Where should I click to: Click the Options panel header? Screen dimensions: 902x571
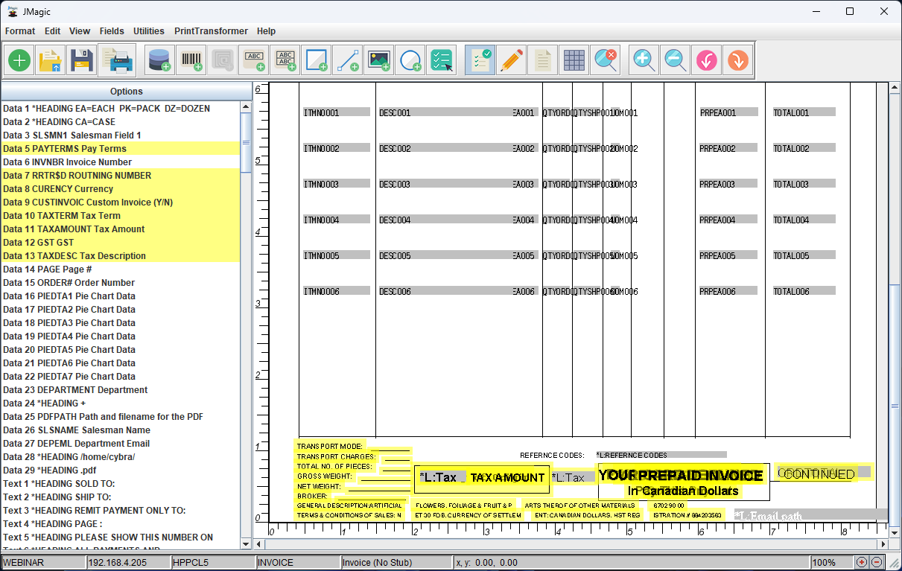coord(126,92)
